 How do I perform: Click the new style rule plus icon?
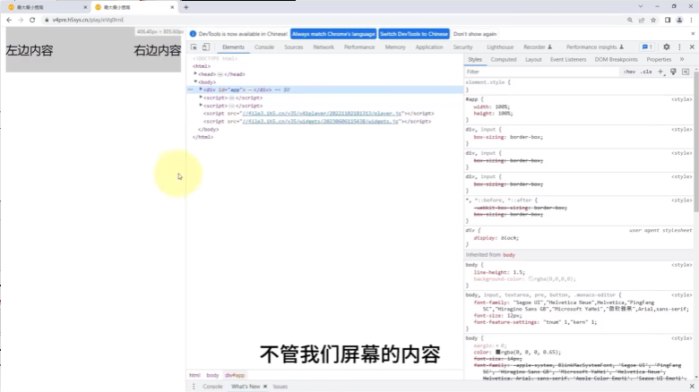[660, 72]
